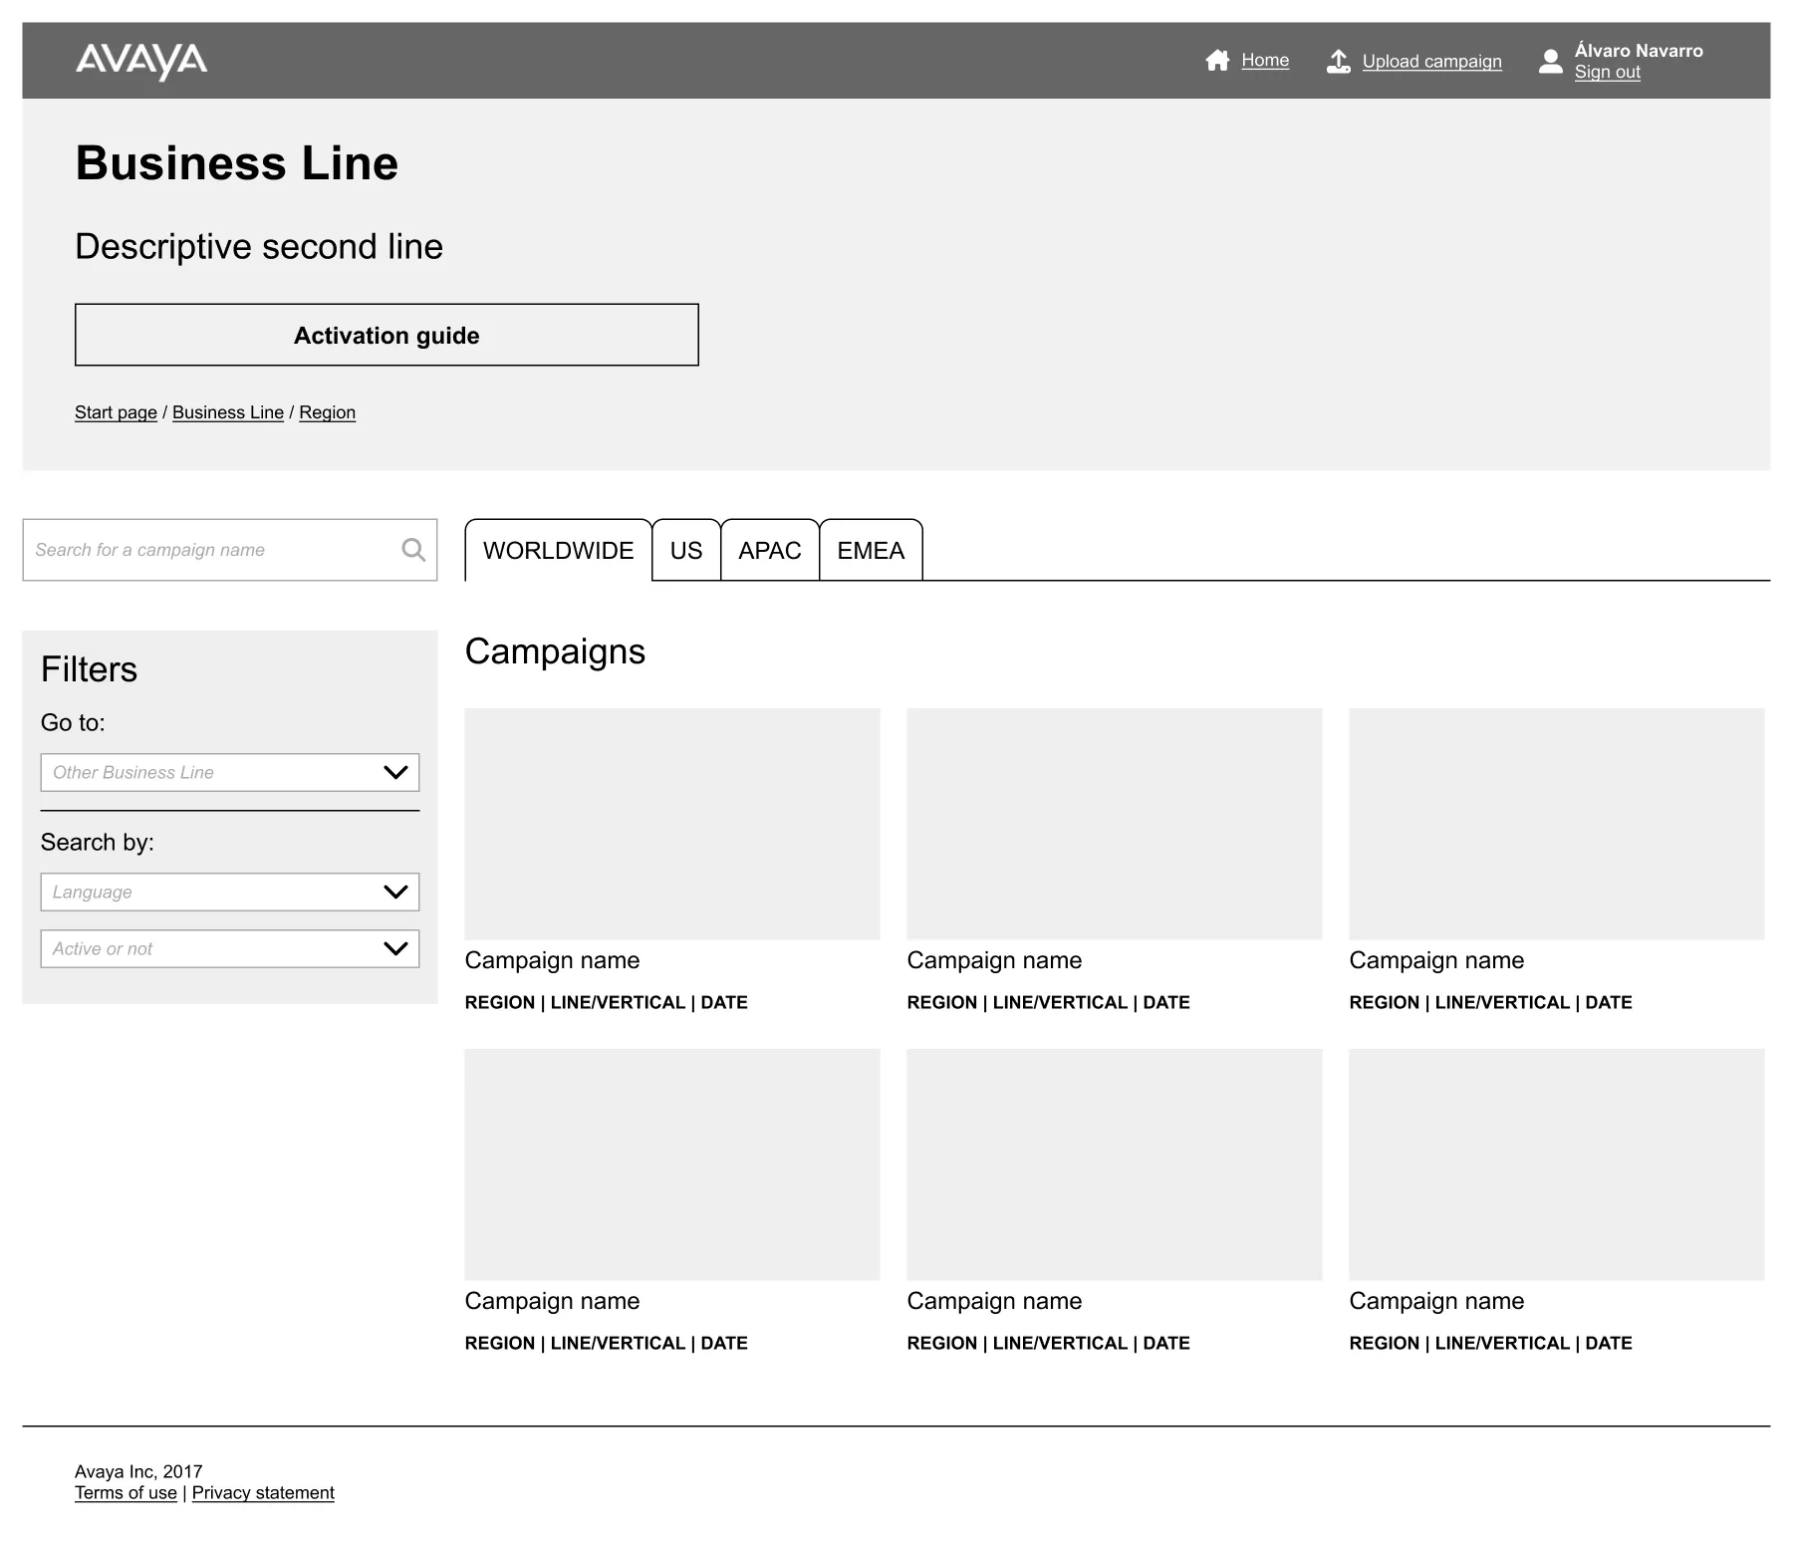Click the Avaya logo in the top bar
Image resolution: width=1794 pixels, height=1543 pixels.
[141, 60]
